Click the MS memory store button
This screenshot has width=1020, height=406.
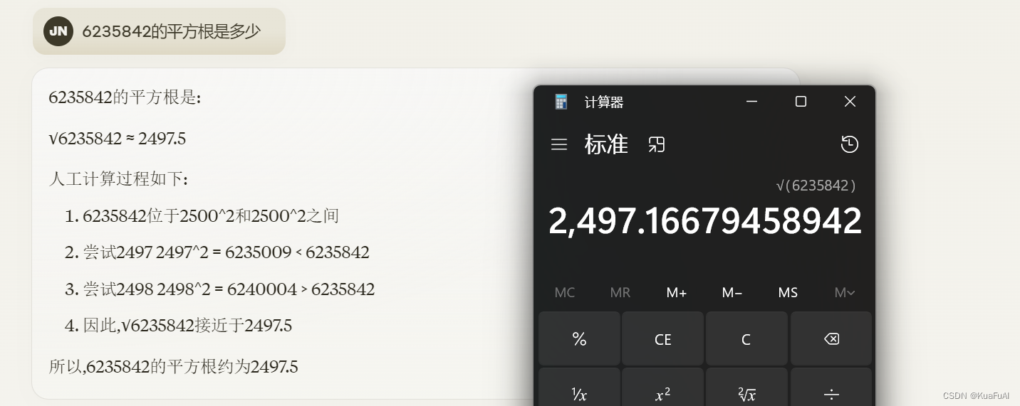click(788, 292)
